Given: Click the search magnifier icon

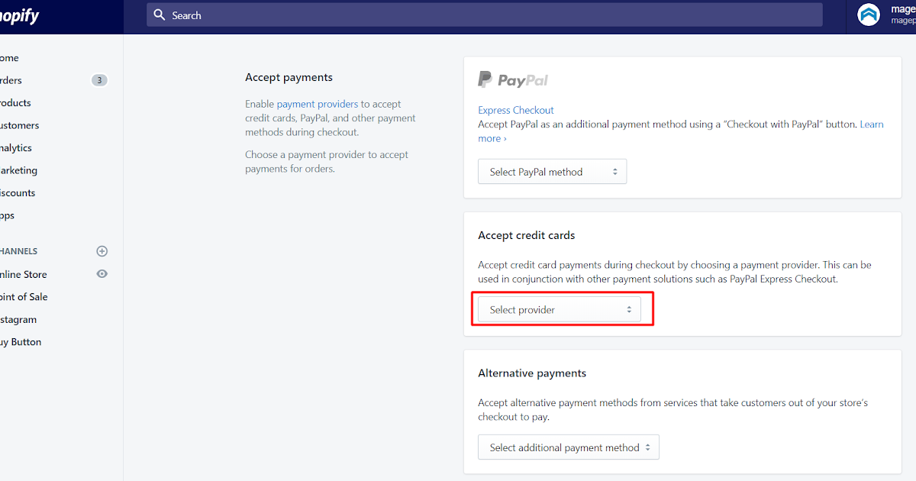Looking at the screenshot, I should pyautogui.click(x=160, y=15).
